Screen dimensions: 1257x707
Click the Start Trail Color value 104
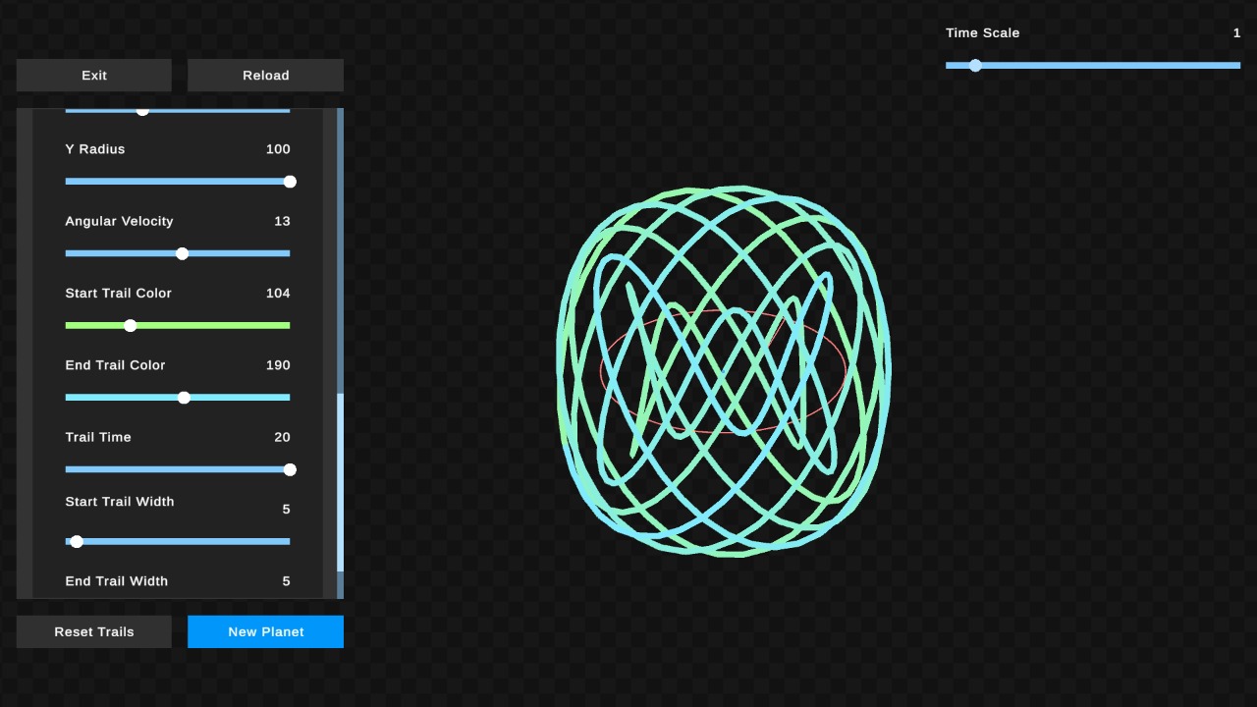pyautogui.click(x=278, y=293)
